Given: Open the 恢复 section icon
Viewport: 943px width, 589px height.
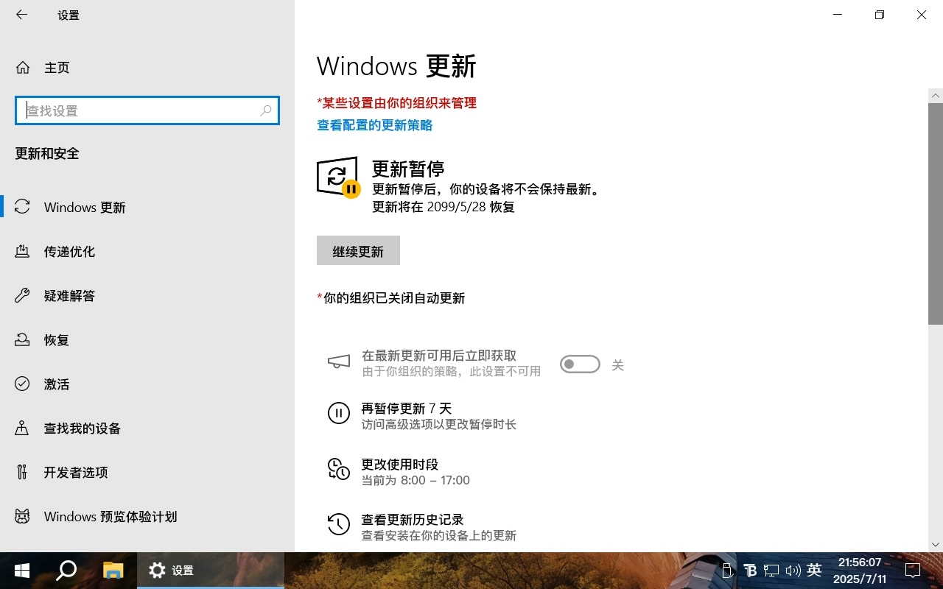Looking at the screenshot, I should coord(21,339).
